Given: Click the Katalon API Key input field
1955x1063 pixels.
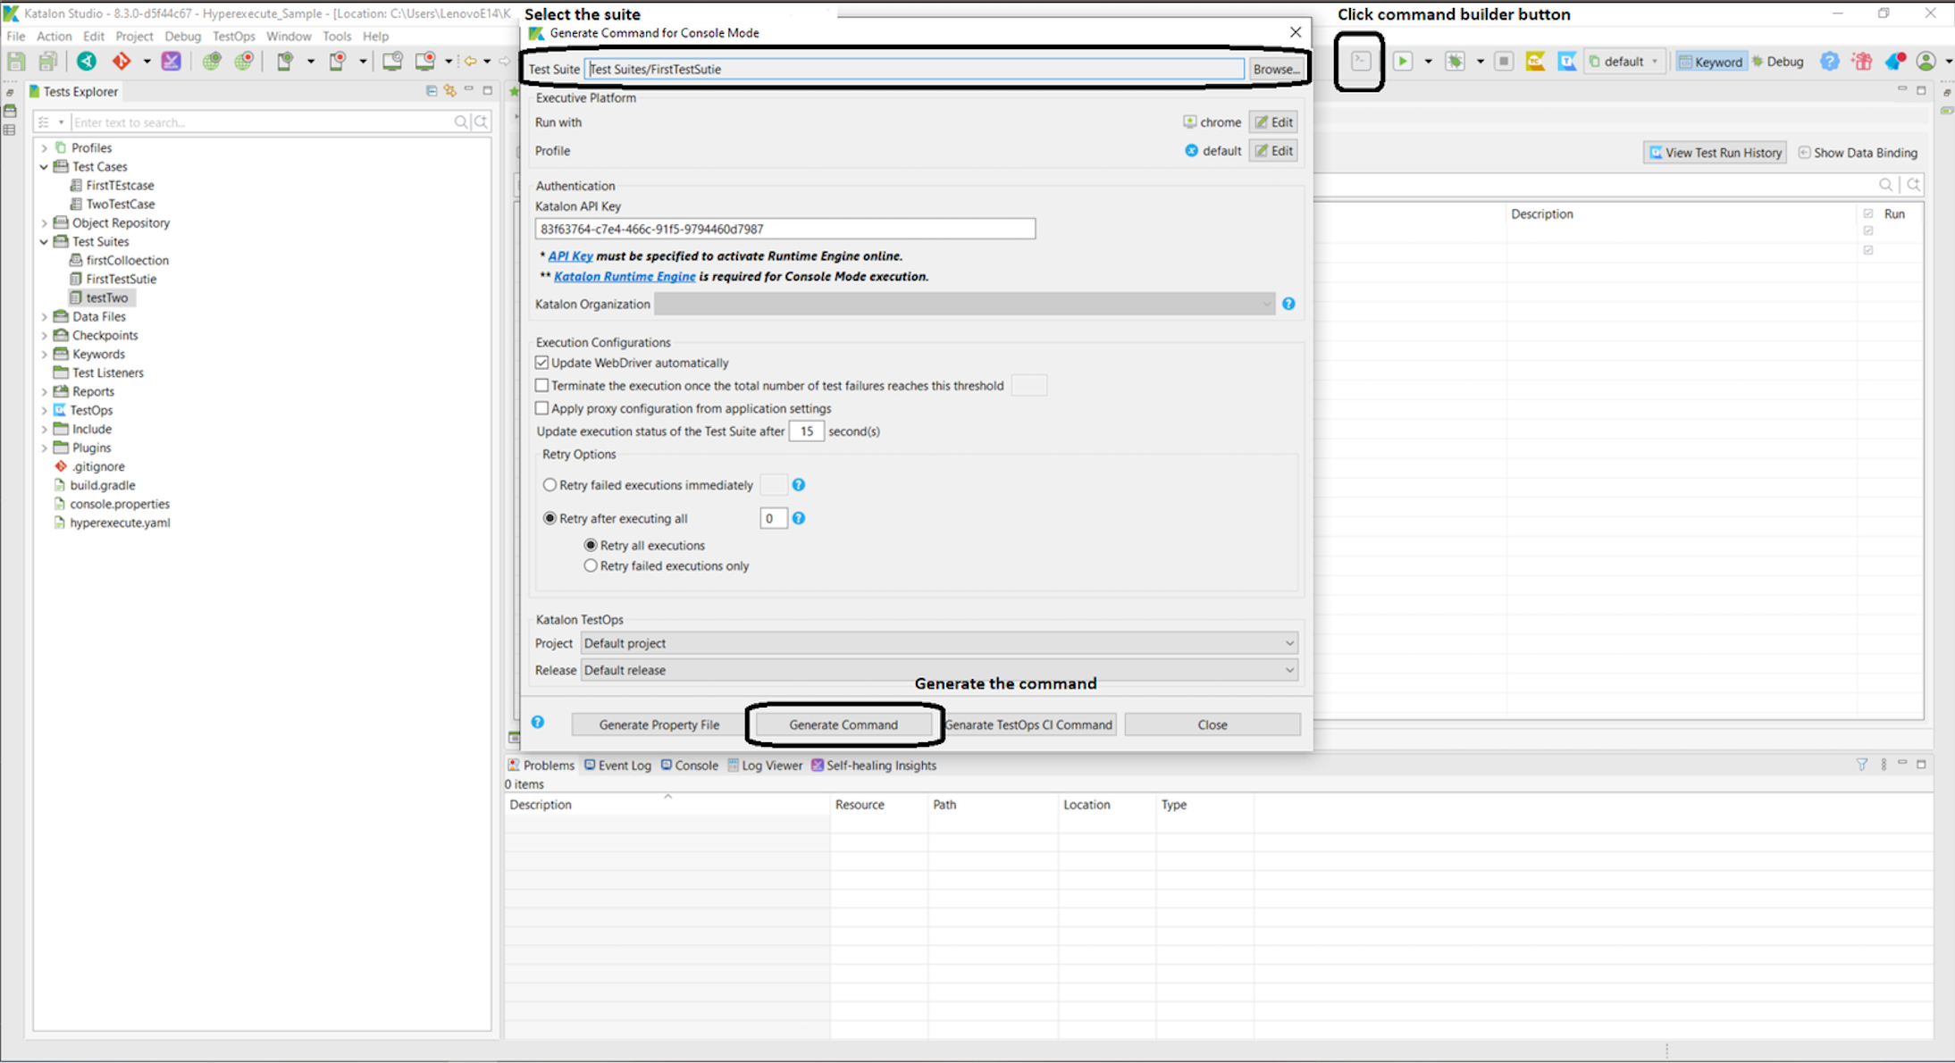Looking at the screenshot, I should point(785,229).
